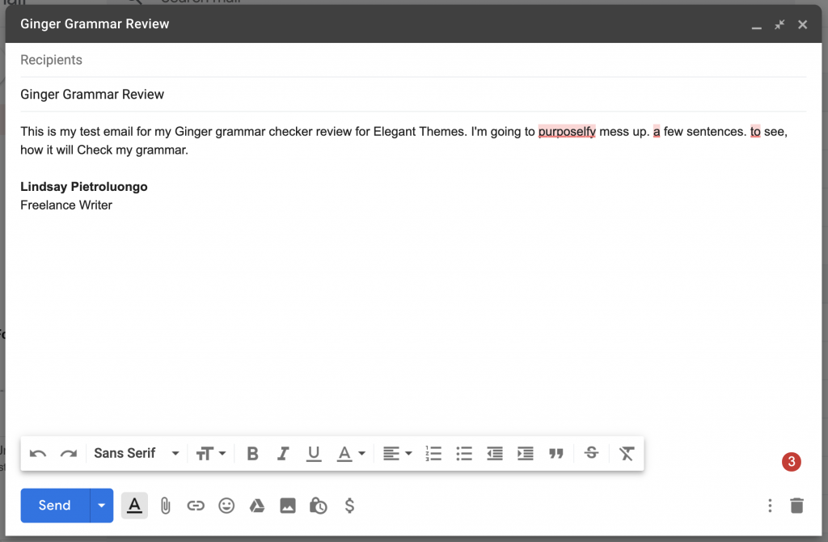This screenshot has height=542, width=828.
Task: Insert files using Google Drive icon
Action: [x=257, y=506]
